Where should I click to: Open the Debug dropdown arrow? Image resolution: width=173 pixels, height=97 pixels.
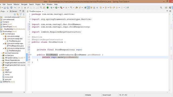coord(54,8)
